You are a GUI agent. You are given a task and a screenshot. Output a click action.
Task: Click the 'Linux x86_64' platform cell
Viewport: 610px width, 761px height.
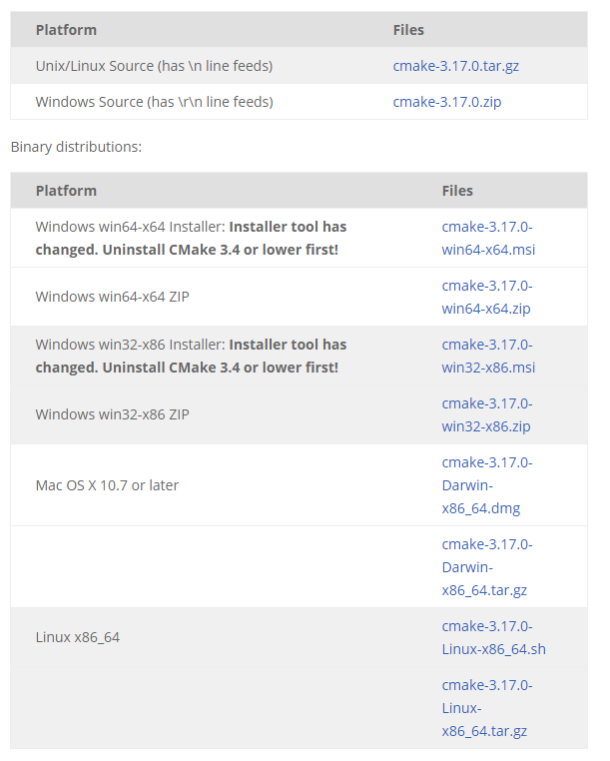pos(78,637)
